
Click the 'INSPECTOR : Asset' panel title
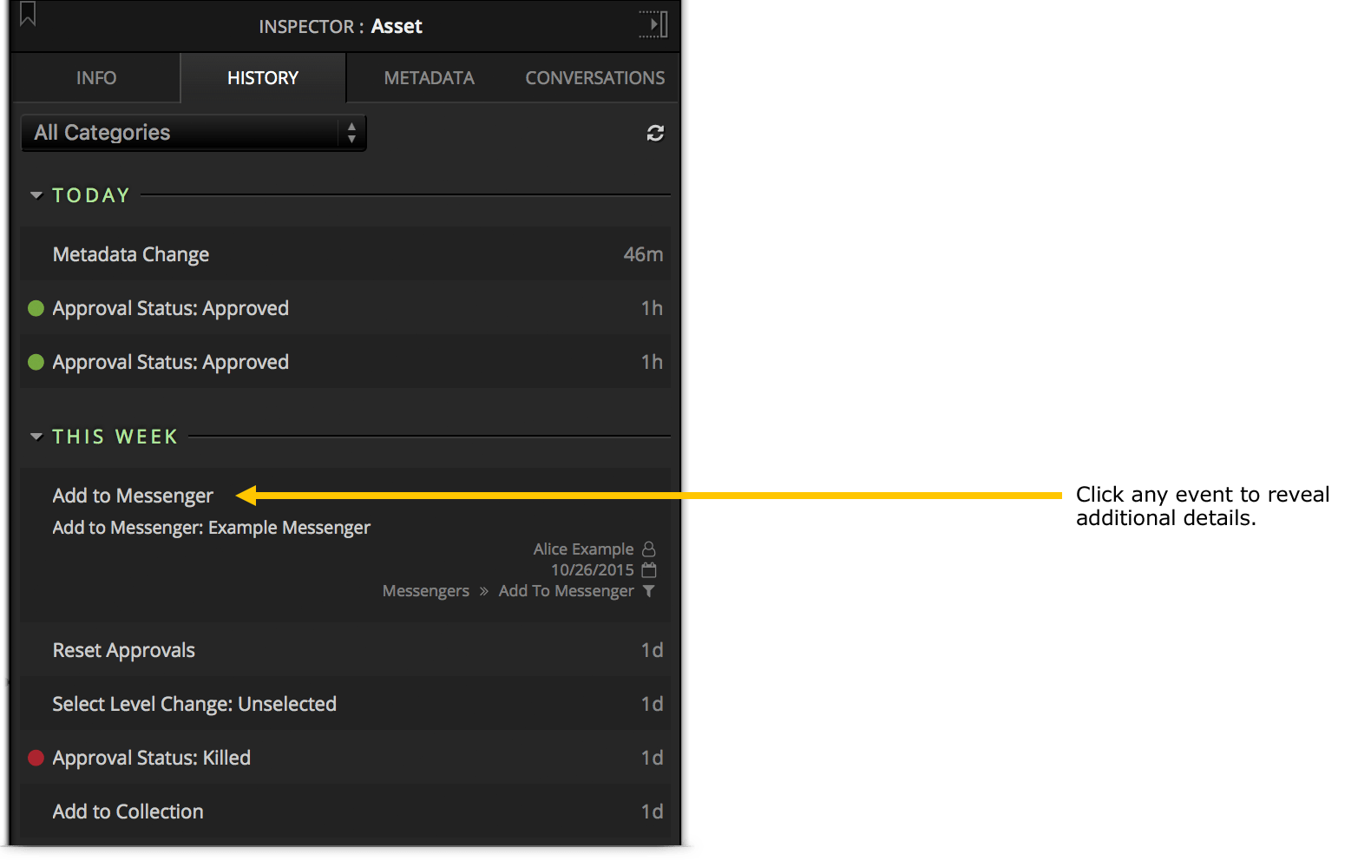pos(340,27)
